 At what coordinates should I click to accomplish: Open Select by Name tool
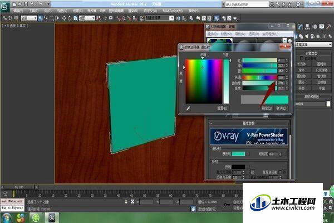46,18
